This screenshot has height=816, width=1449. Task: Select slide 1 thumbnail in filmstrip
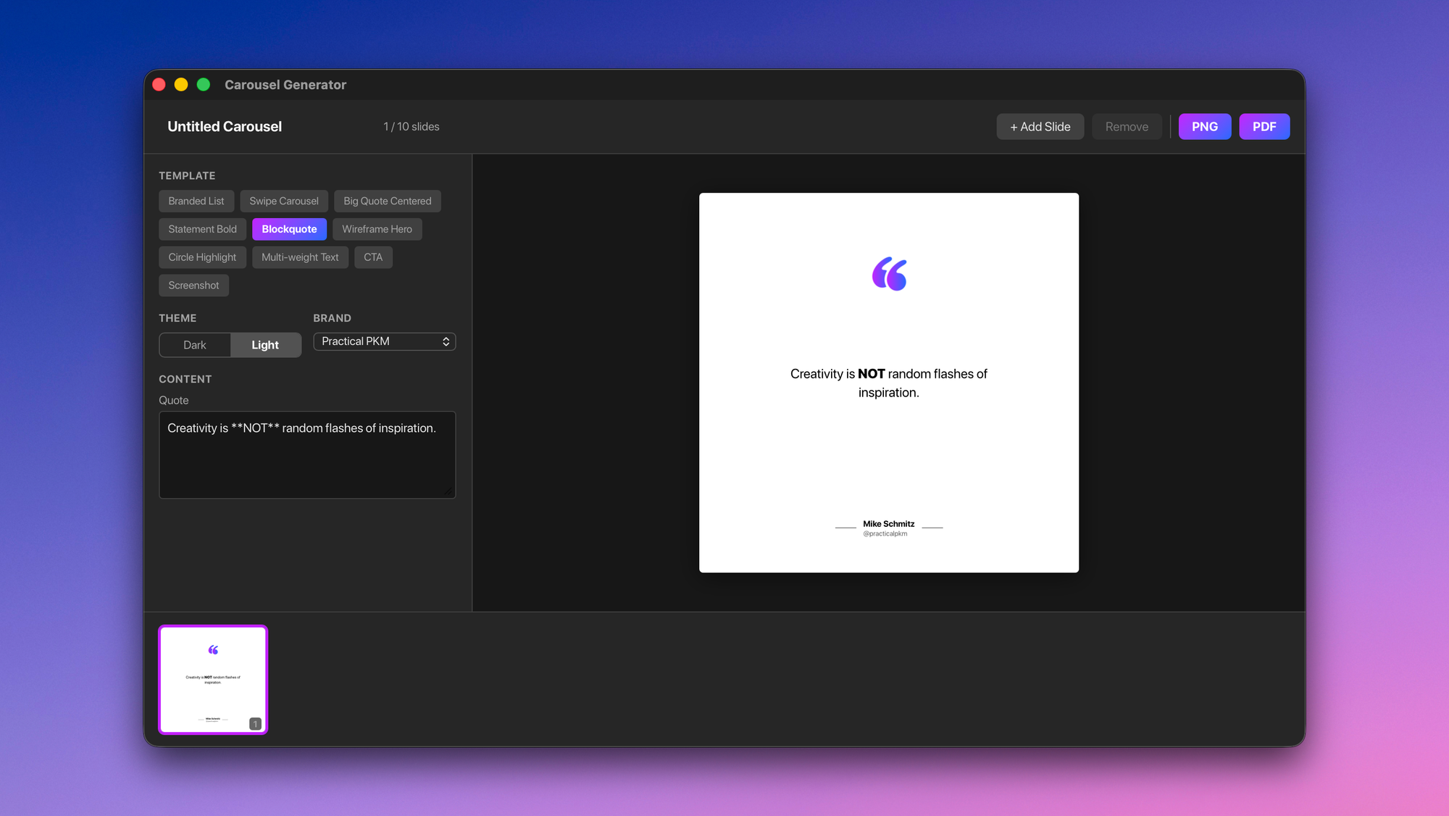(213, 679)
